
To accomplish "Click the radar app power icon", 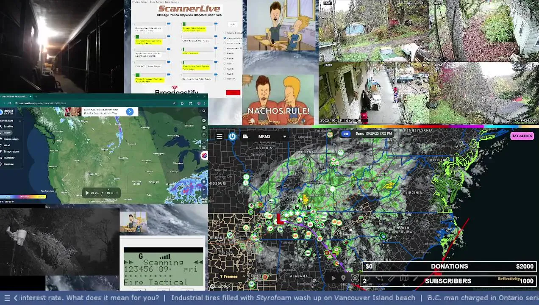I will coord(232,136).
